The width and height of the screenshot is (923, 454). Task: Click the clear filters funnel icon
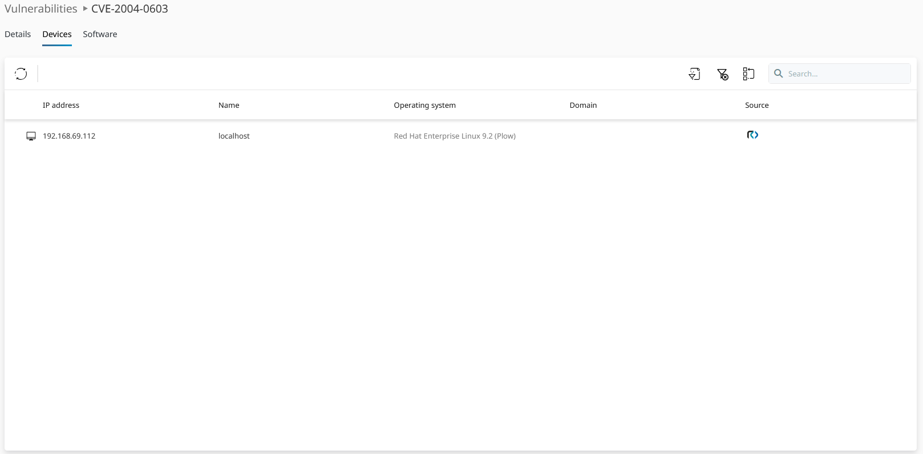point(722,74)
